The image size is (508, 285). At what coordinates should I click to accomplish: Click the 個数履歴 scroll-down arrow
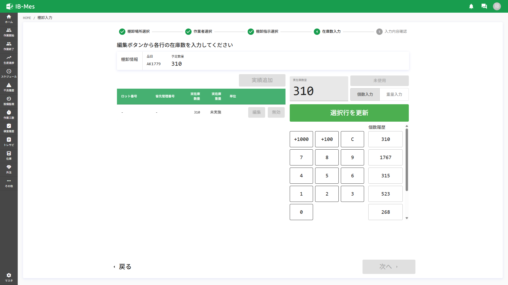[407, 218]
